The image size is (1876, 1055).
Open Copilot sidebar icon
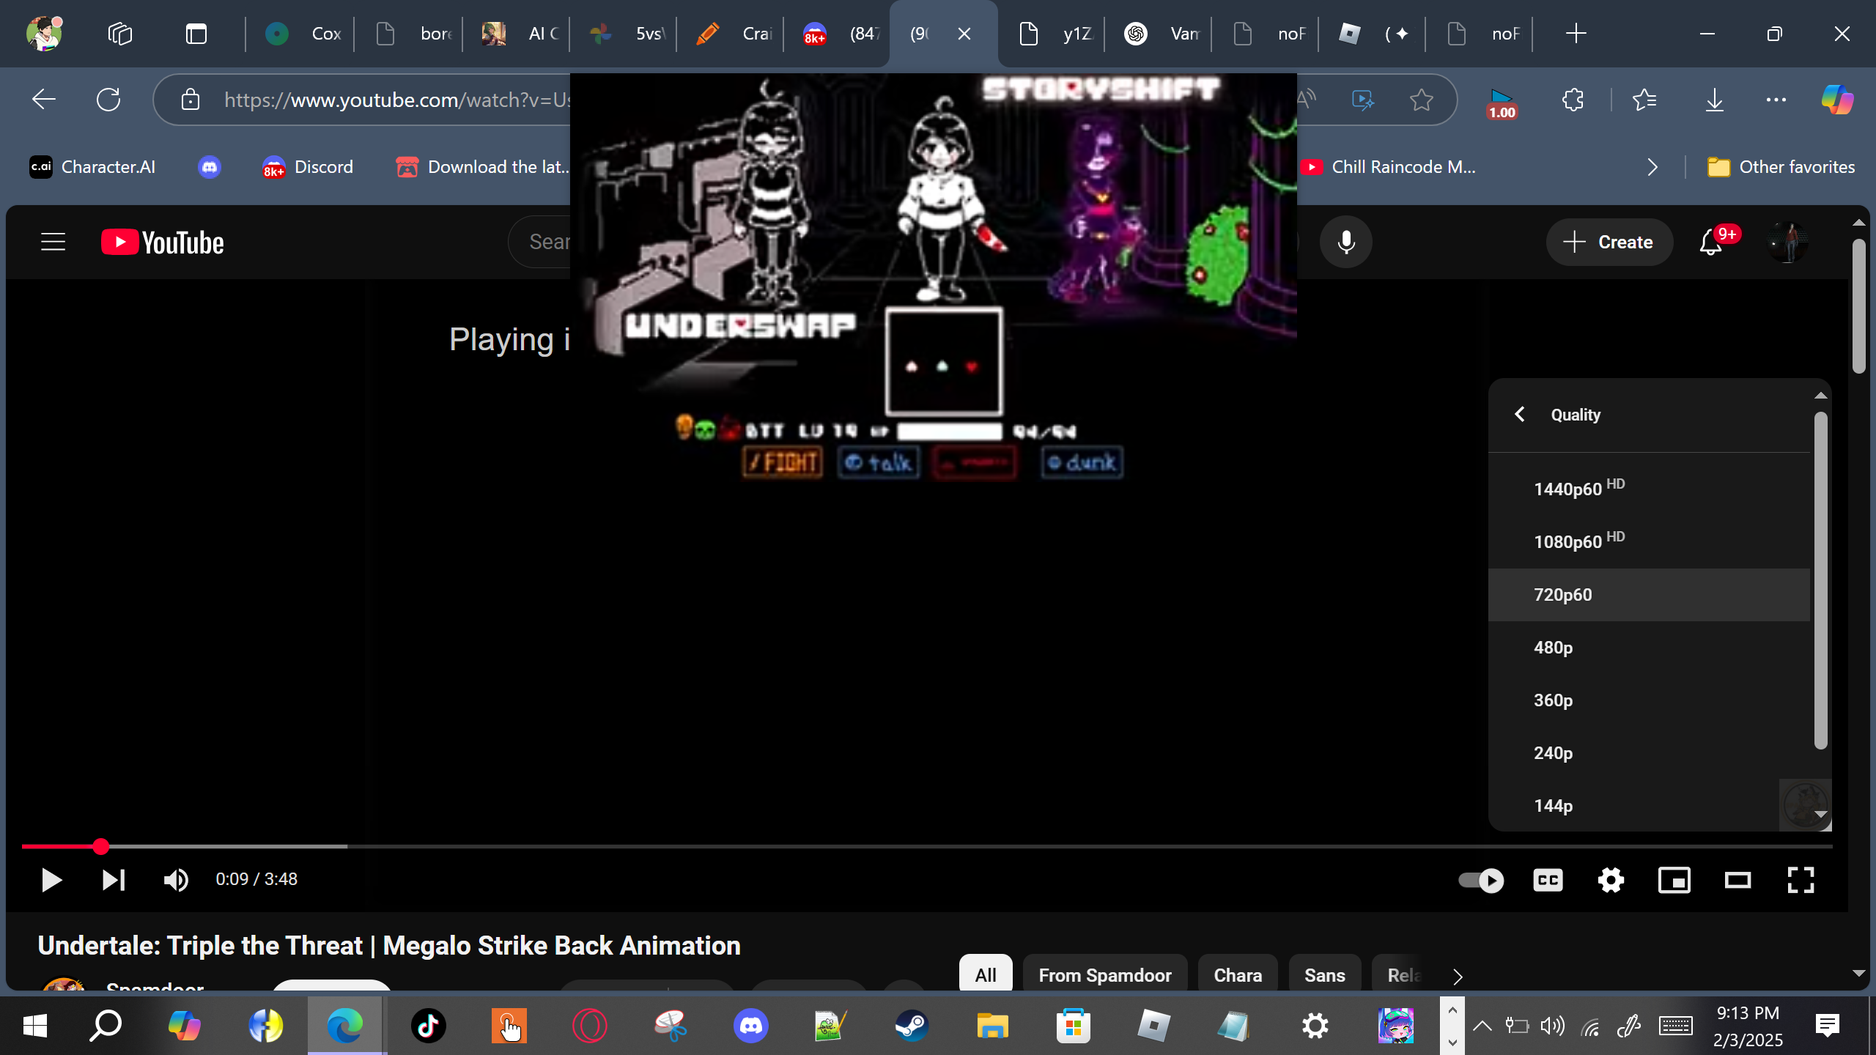[1837, 100]
